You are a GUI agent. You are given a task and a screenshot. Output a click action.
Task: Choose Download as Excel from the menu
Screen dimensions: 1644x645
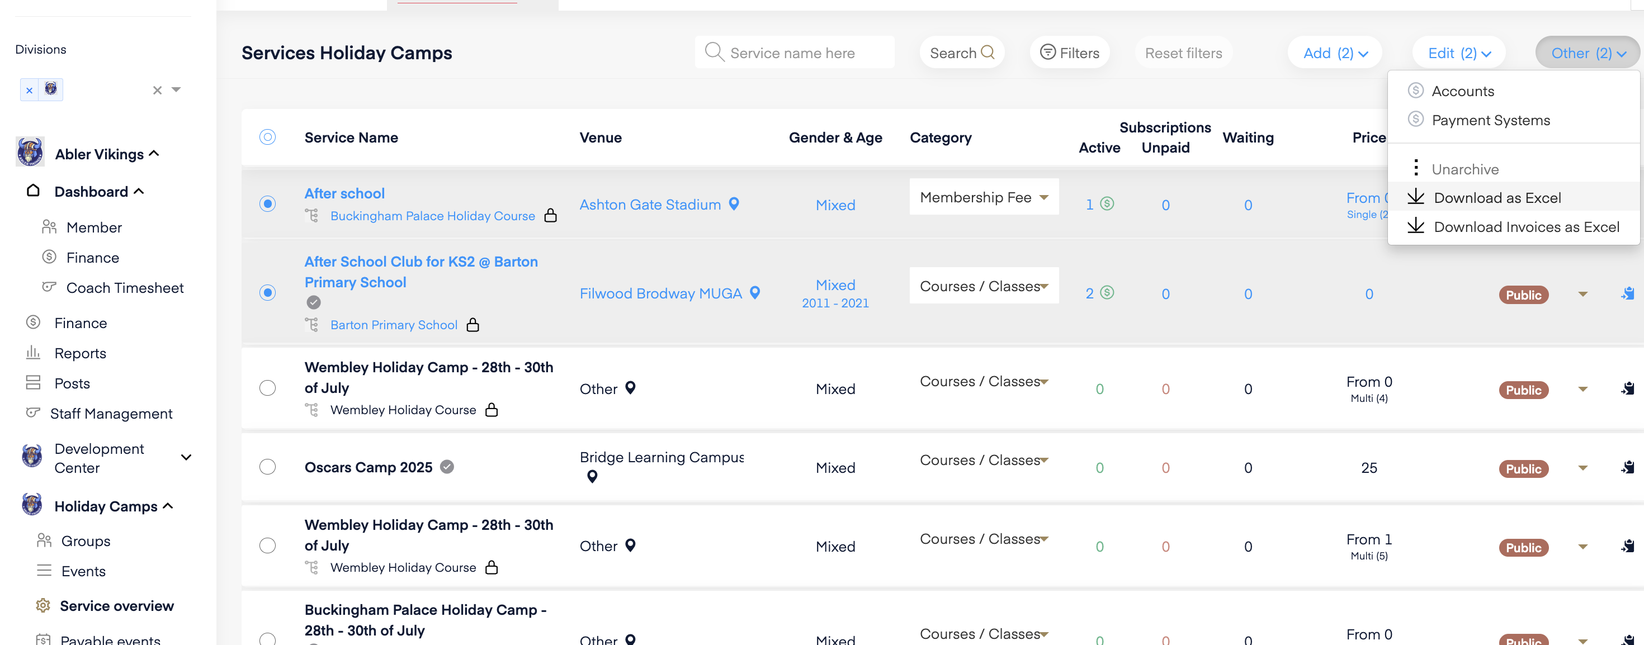[x=1496, y=198]
